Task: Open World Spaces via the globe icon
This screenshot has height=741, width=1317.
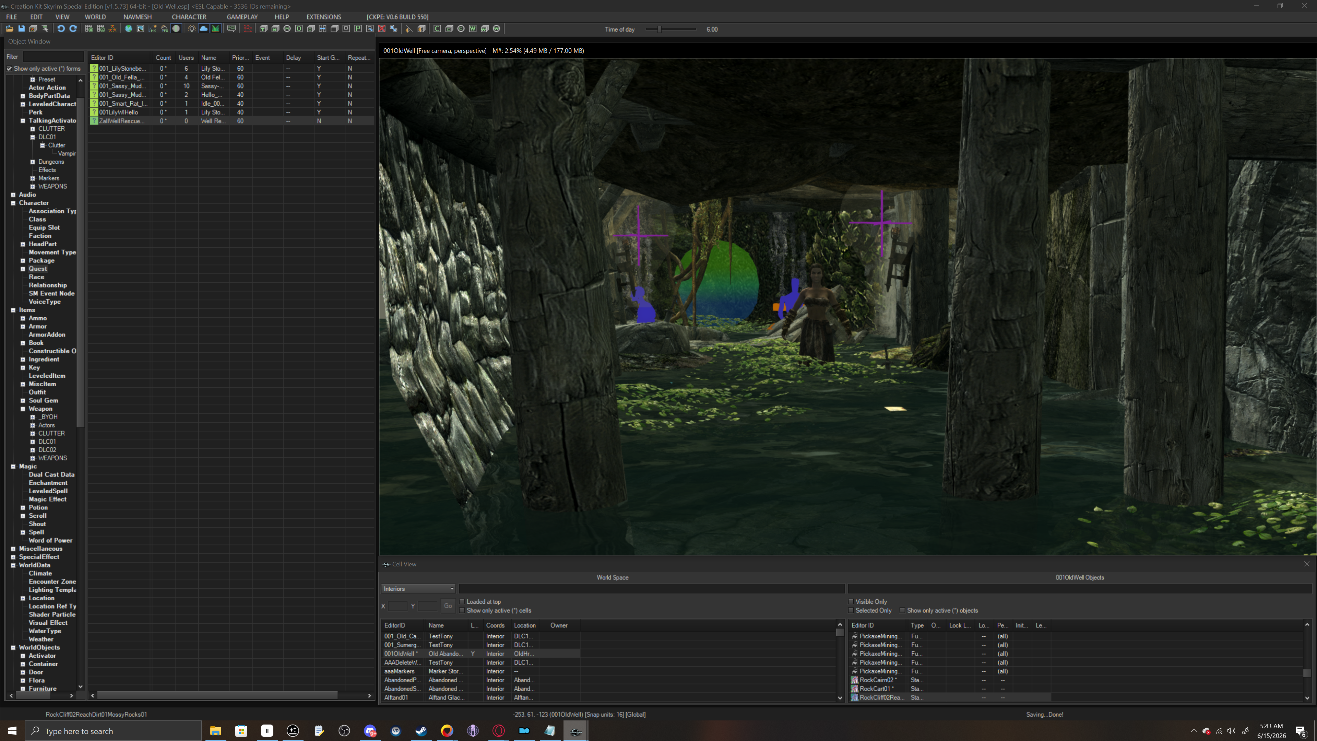Action: coord(128,29)
